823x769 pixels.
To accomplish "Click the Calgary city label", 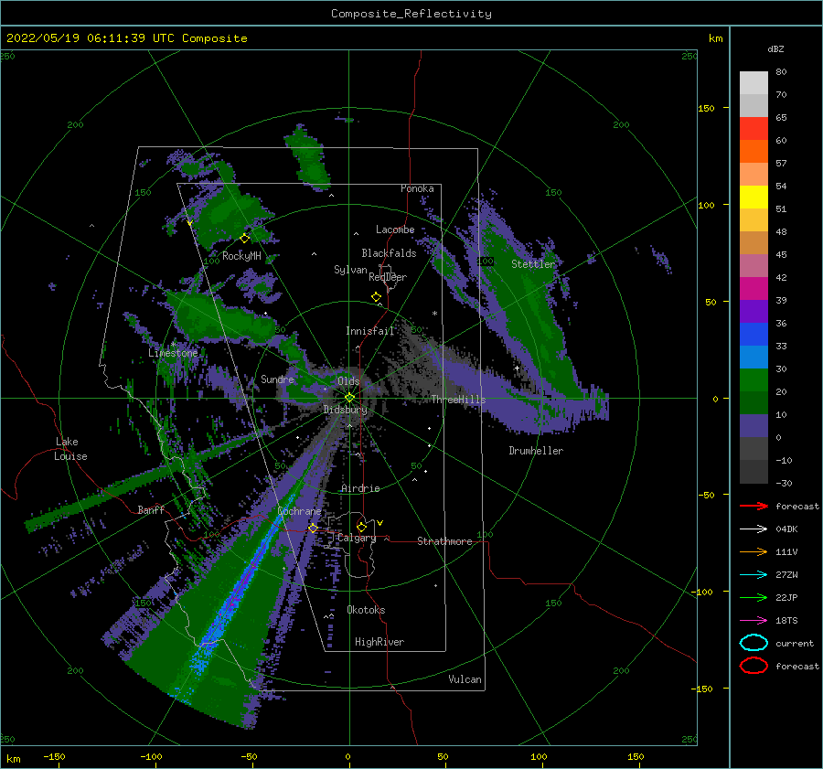I will coord(357,538).
